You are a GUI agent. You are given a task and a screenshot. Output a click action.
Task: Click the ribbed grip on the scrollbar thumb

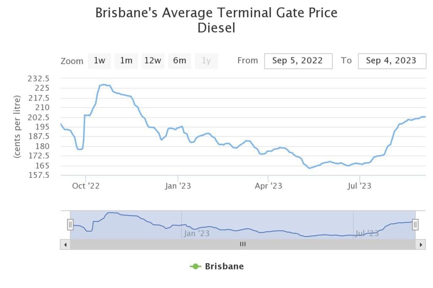coord(243,244)
